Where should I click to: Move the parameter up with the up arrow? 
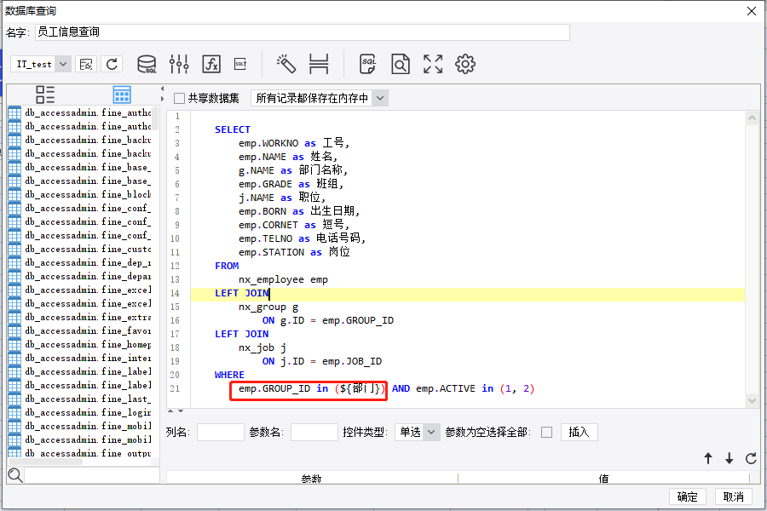point(708,458)
